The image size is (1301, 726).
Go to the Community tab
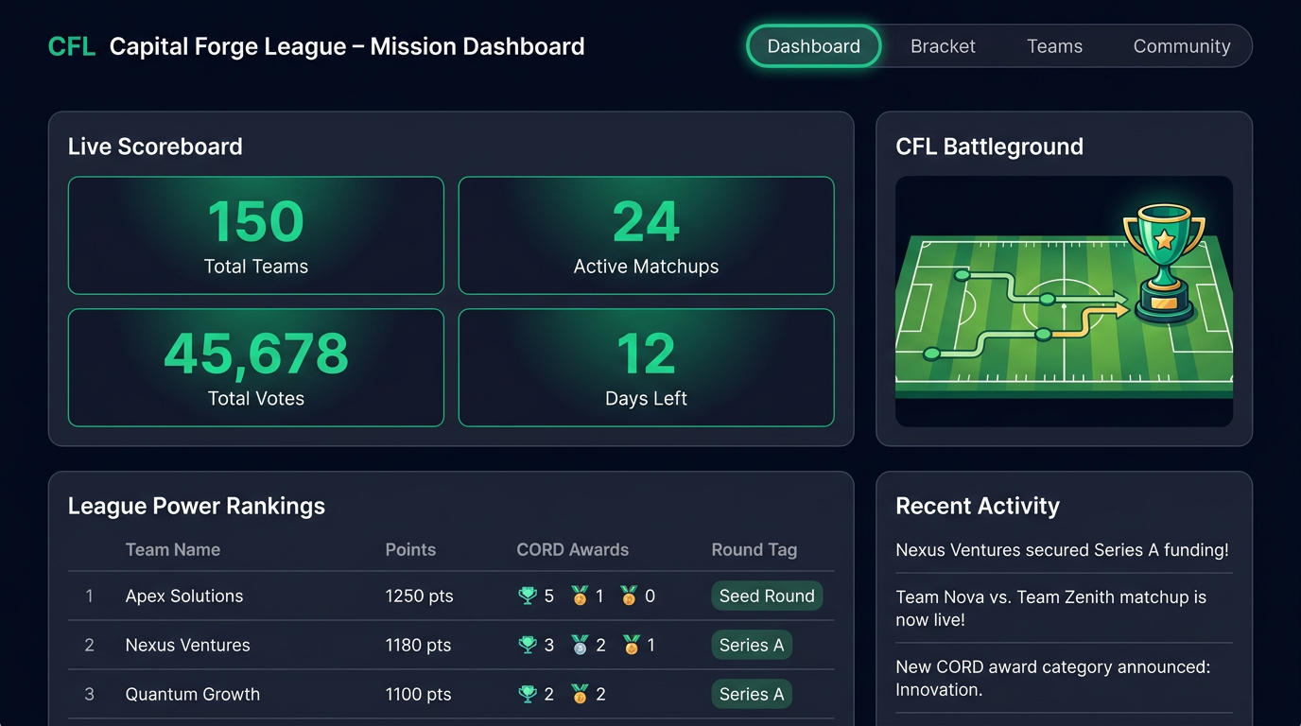coord(1182,46)
